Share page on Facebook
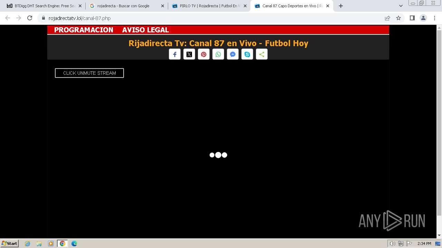Image resolution: width=442 pixels, height=248 pixels. (175, 54)
